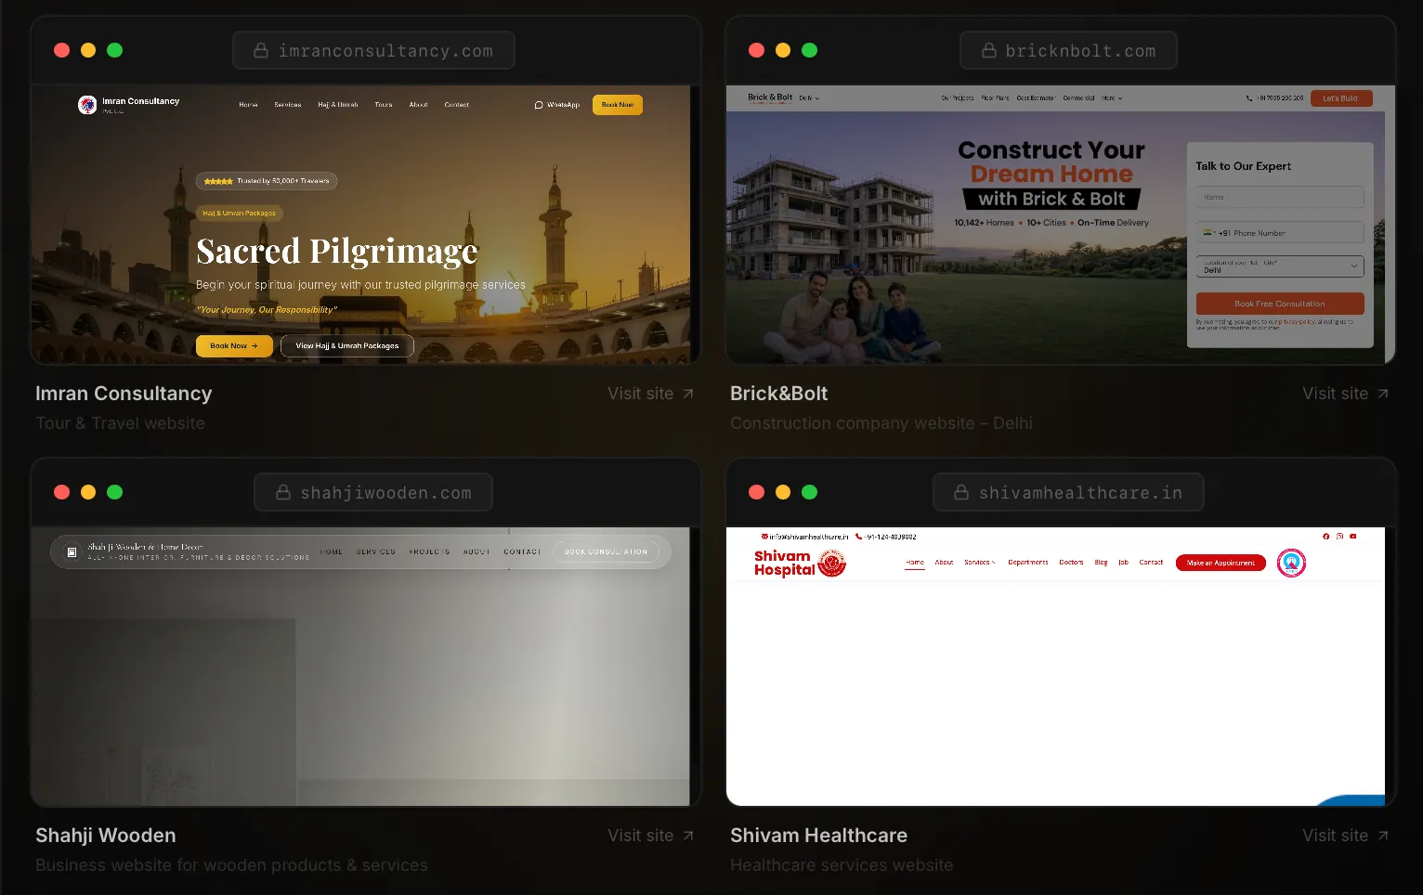Select Tours in the Imran Consultancy nav

pyautogui.click(x=384, y=105)
